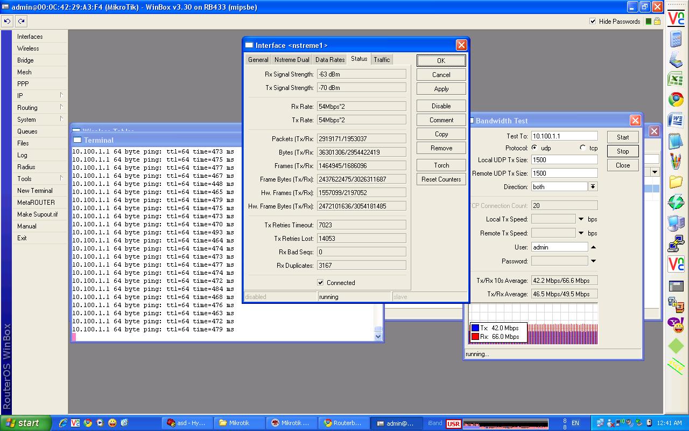Click the User field containing admin
Screen dimensions: 689x431
click(x=559, y=247)
